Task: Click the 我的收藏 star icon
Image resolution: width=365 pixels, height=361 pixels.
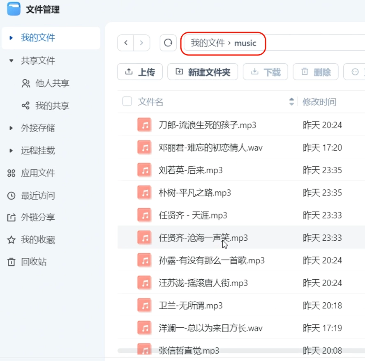Action: 11,240
